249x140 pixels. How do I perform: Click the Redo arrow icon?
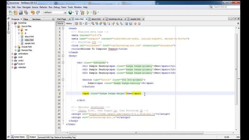tap(38, 12)
